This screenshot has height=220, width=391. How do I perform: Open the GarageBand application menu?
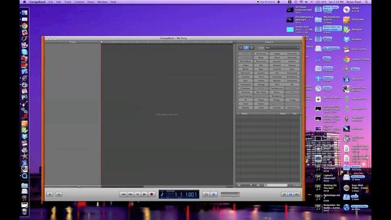tap(37, 2)
